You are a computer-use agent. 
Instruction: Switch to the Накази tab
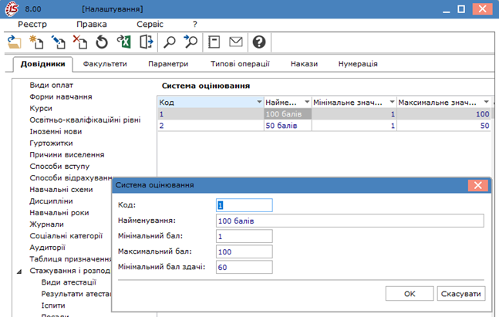click(x=304, y=64)
